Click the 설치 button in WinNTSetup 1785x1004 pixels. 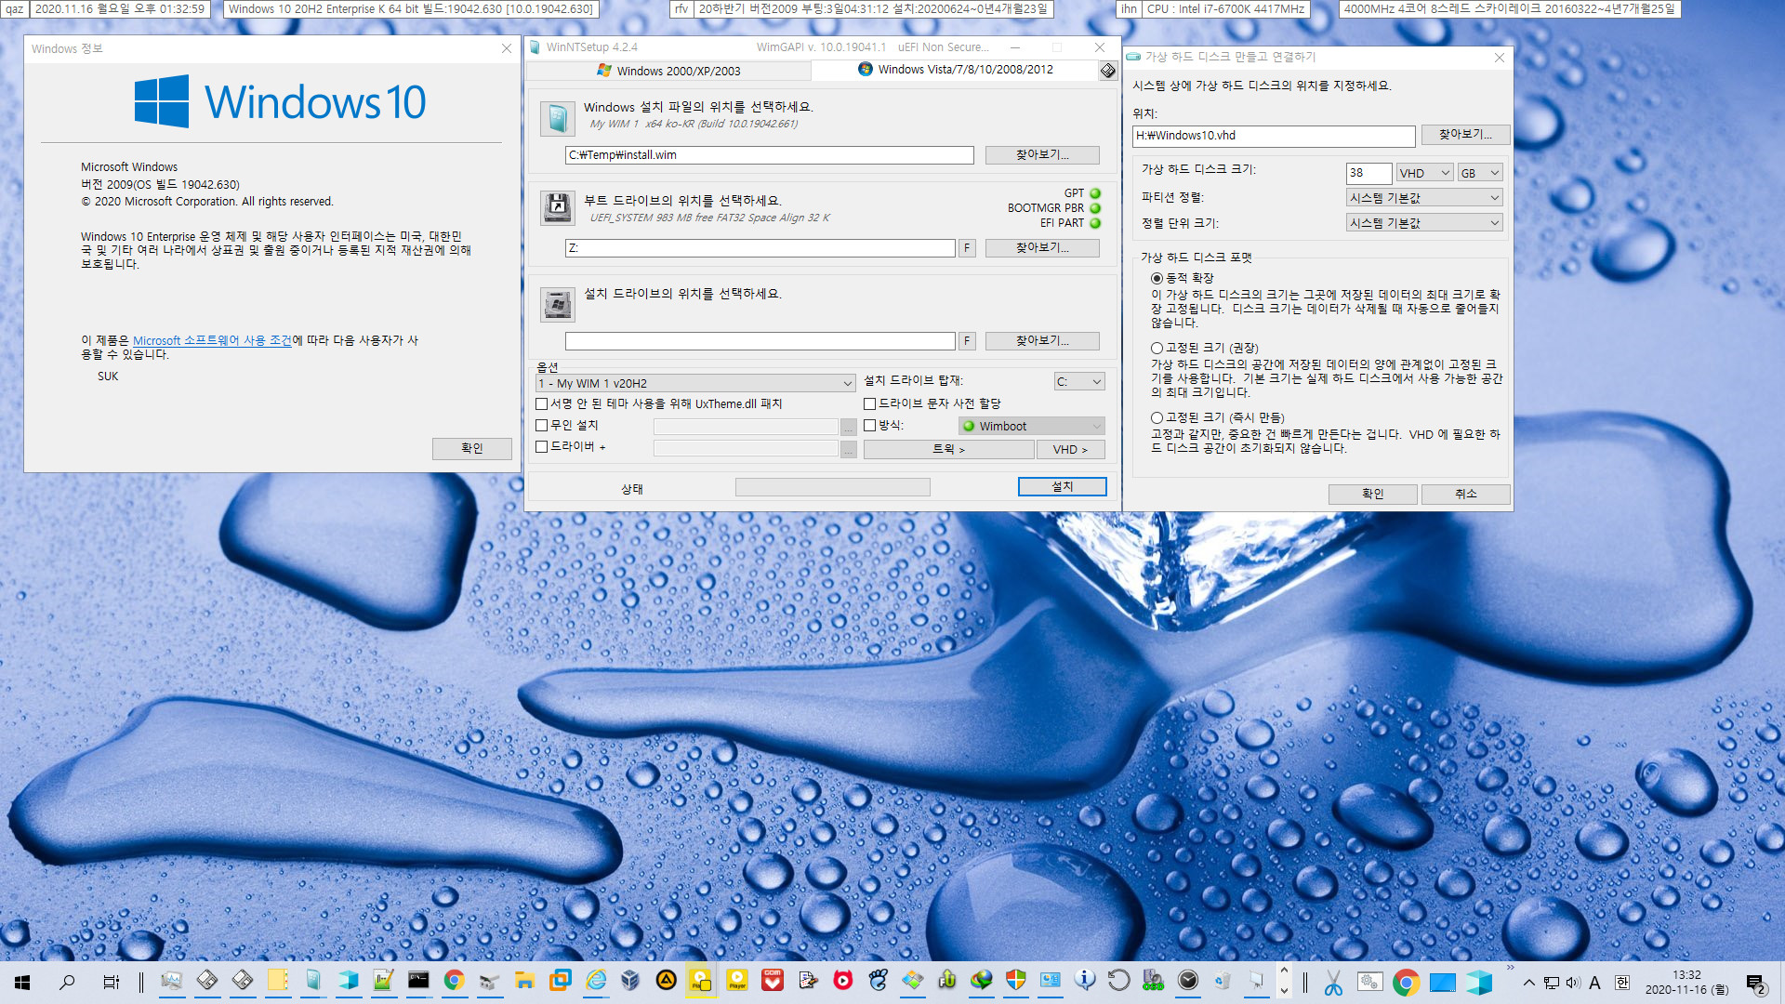point(1062,487)
